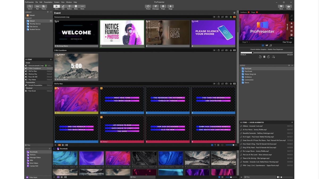Collapse the Audio panel chevron
This screenshot has height=179, width=319.
point(292,65)
